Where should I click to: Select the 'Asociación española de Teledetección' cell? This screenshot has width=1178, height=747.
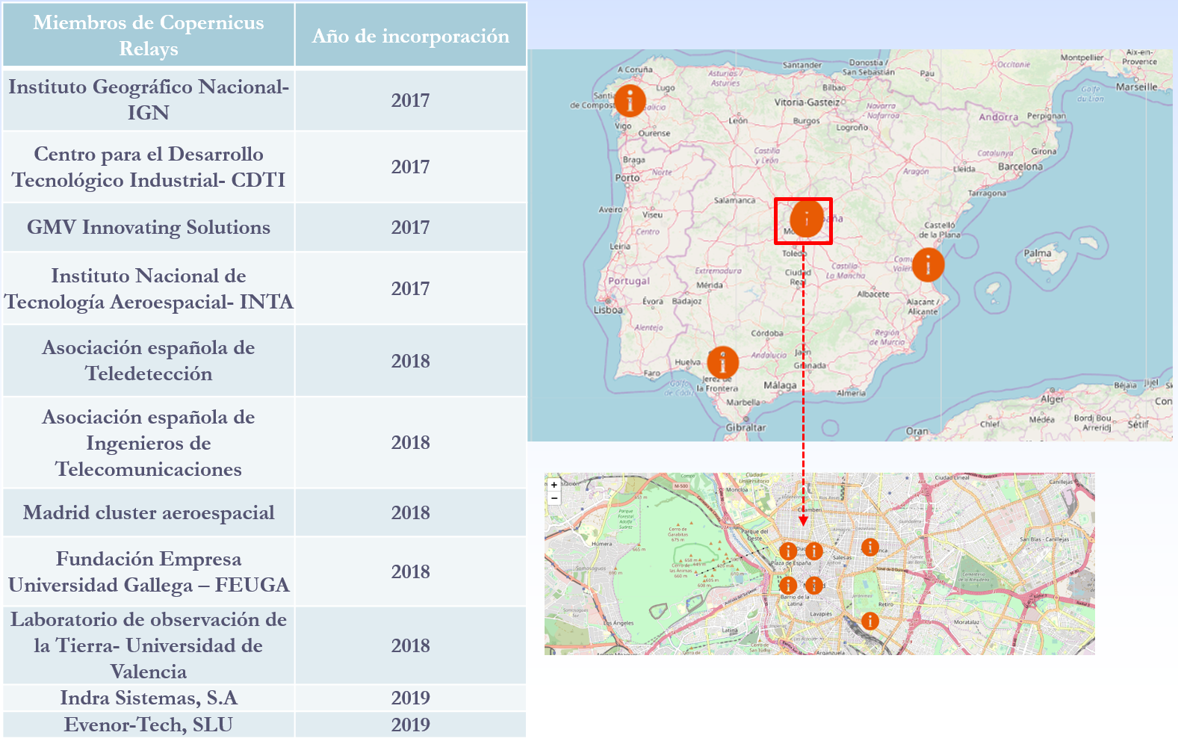coord(149,360)
